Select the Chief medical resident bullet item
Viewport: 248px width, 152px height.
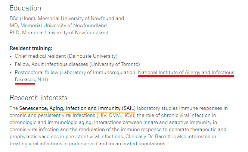click(x=66, y=56)
